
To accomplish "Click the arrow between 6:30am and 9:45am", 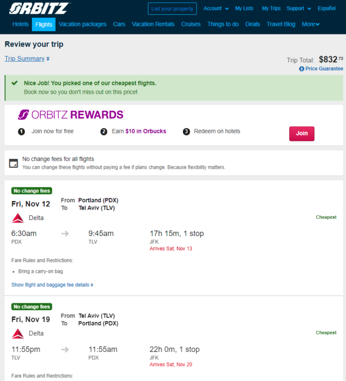I will pyautogui.click(x=65, y=234).
